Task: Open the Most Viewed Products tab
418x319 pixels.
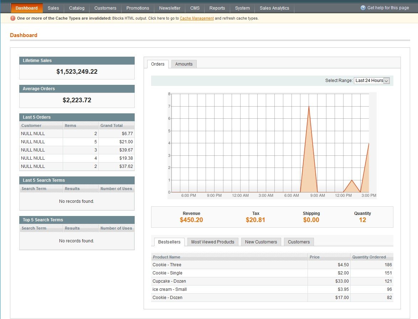Action: click(213, 242)
